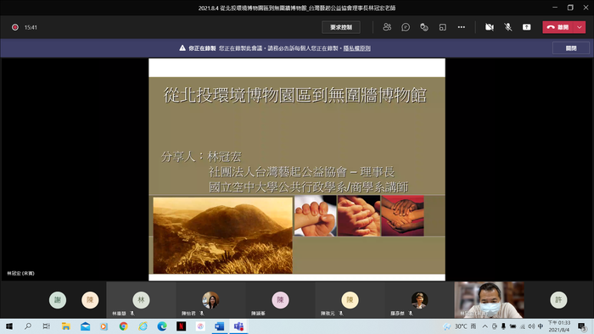
Task: Select the leftmost 陳 avatar beside 謝
Action: (90, 300)
